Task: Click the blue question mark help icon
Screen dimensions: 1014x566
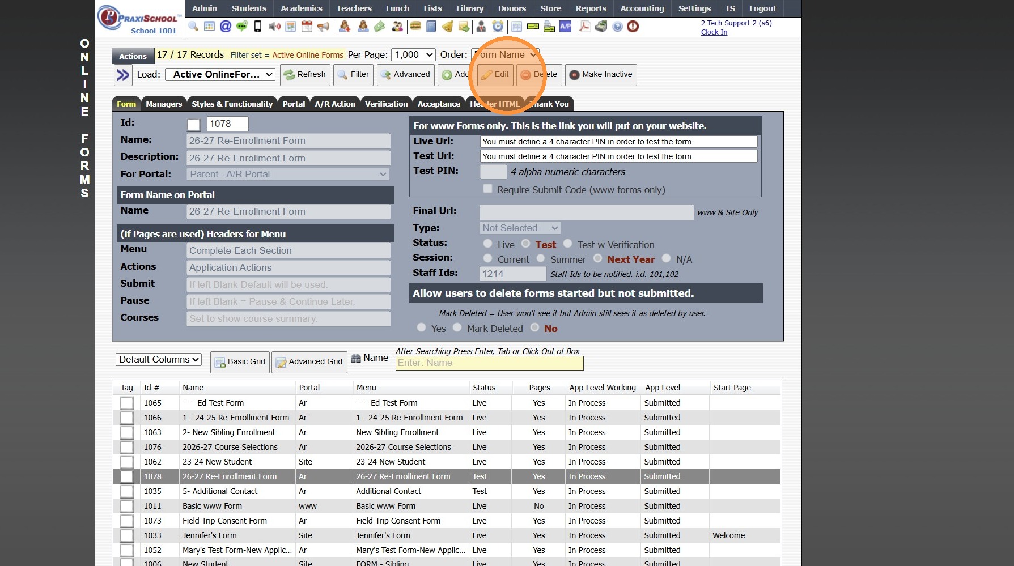Action: pos(617,27)
